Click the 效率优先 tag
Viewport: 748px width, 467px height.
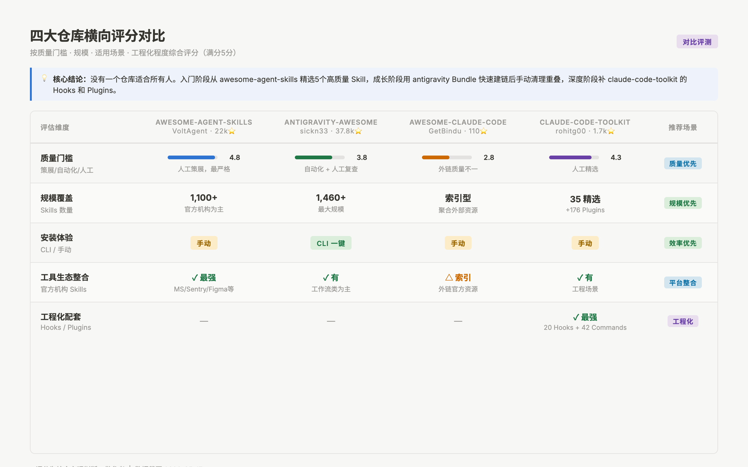coord(683,243)
